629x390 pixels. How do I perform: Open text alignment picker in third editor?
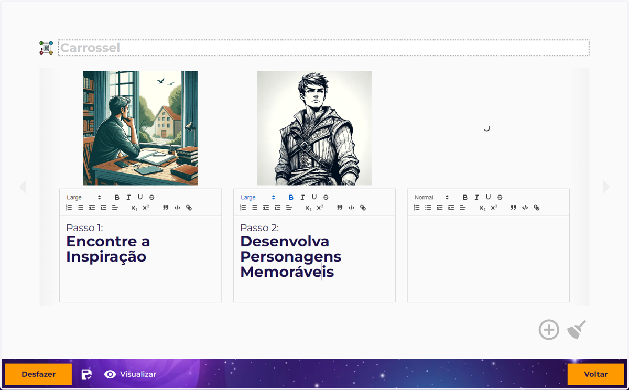[x=463, y=208]
